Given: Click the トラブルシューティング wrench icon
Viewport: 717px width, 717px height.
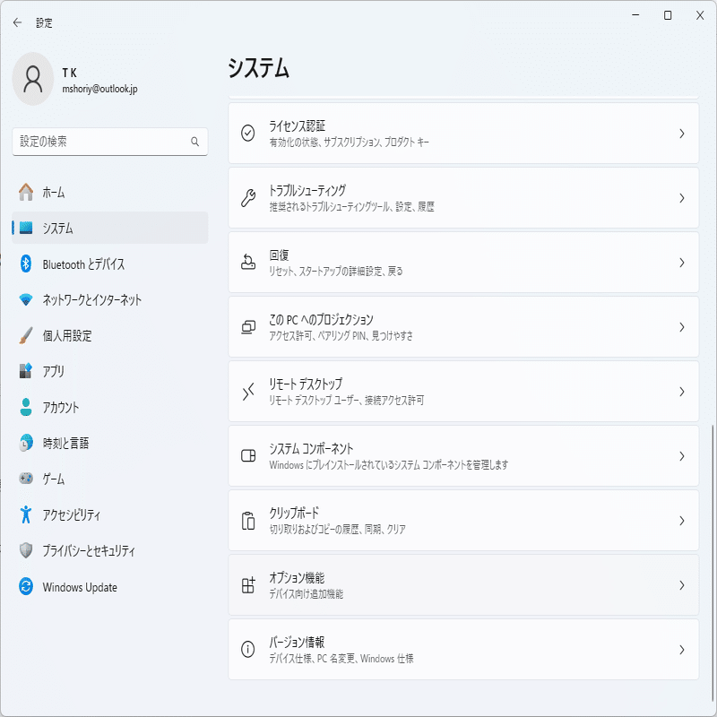Looking at the screenshot, I should pos(248,198).
